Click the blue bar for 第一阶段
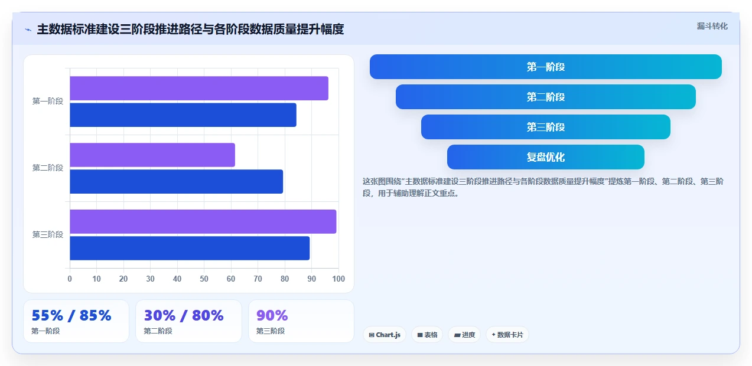752x366 pixels. click(x=183, y=115)
